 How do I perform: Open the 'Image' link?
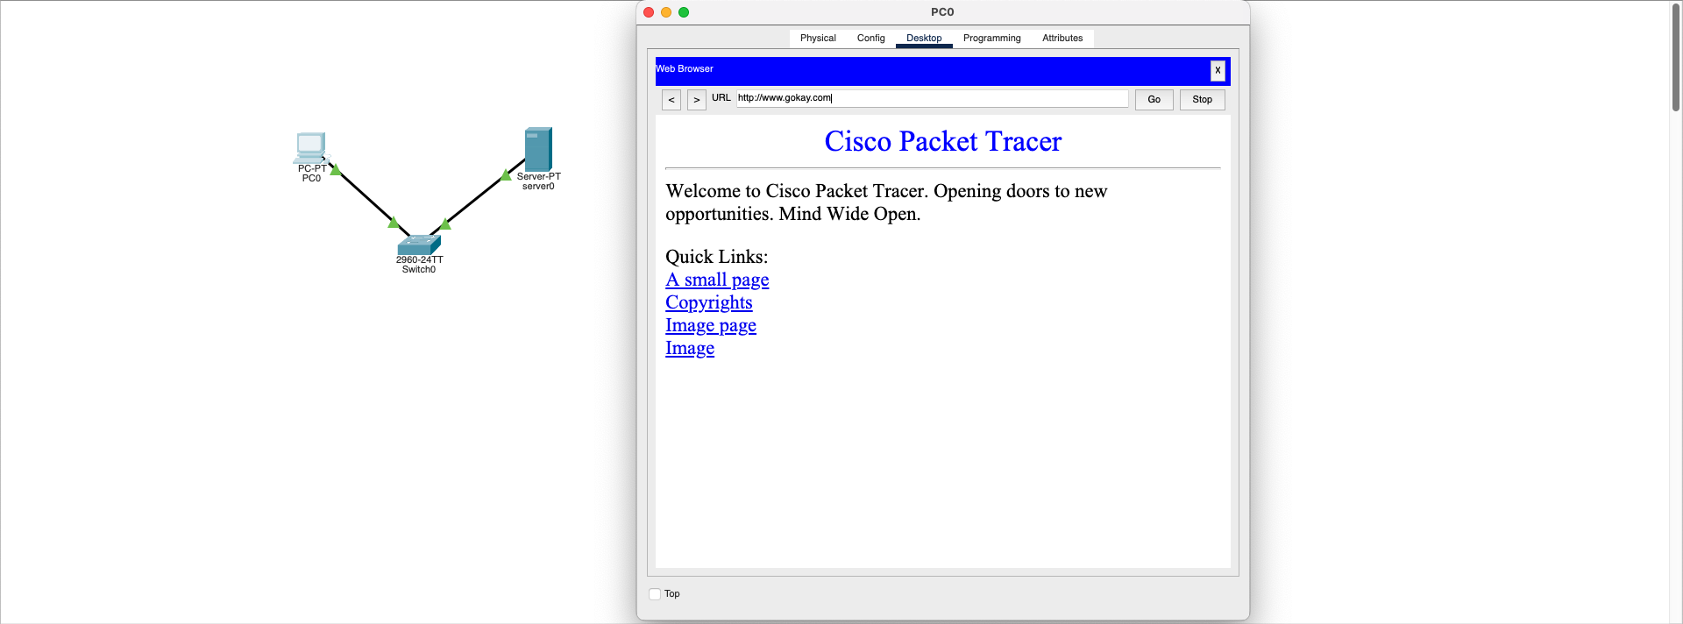(x=690, y=348)
